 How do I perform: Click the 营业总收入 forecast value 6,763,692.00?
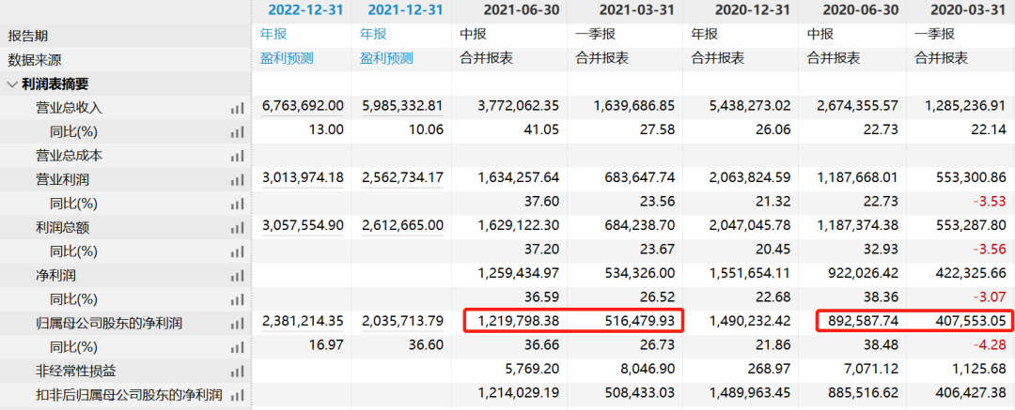pos(303,108)
